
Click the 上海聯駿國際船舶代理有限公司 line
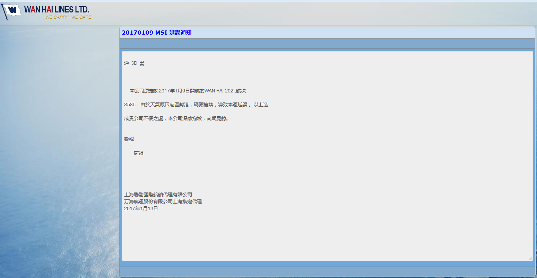coord(158,195)
